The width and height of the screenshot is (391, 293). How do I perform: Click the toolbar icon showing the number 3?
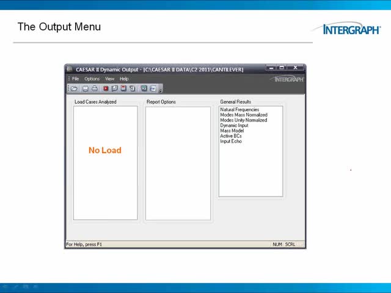(133, 88)
